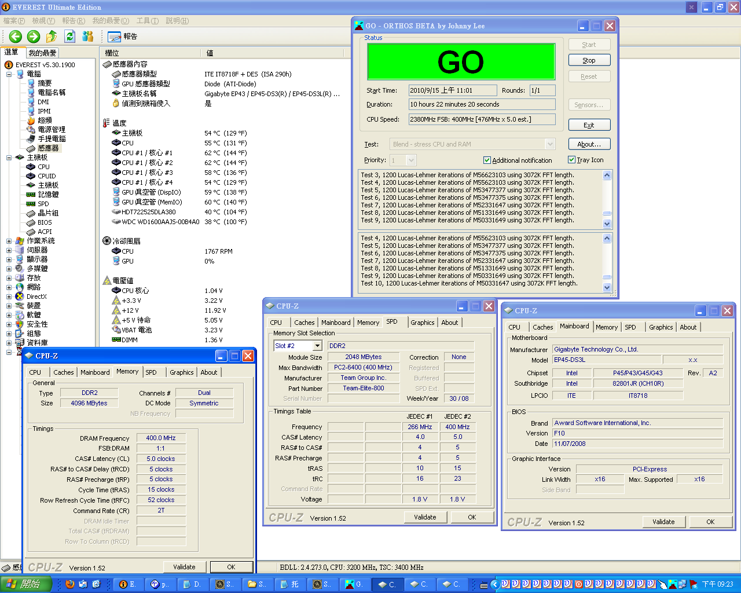Click lower ORTHOS log scrollbar up arrow
This screenshot has height=593, width=741.
tap(607, 238)
